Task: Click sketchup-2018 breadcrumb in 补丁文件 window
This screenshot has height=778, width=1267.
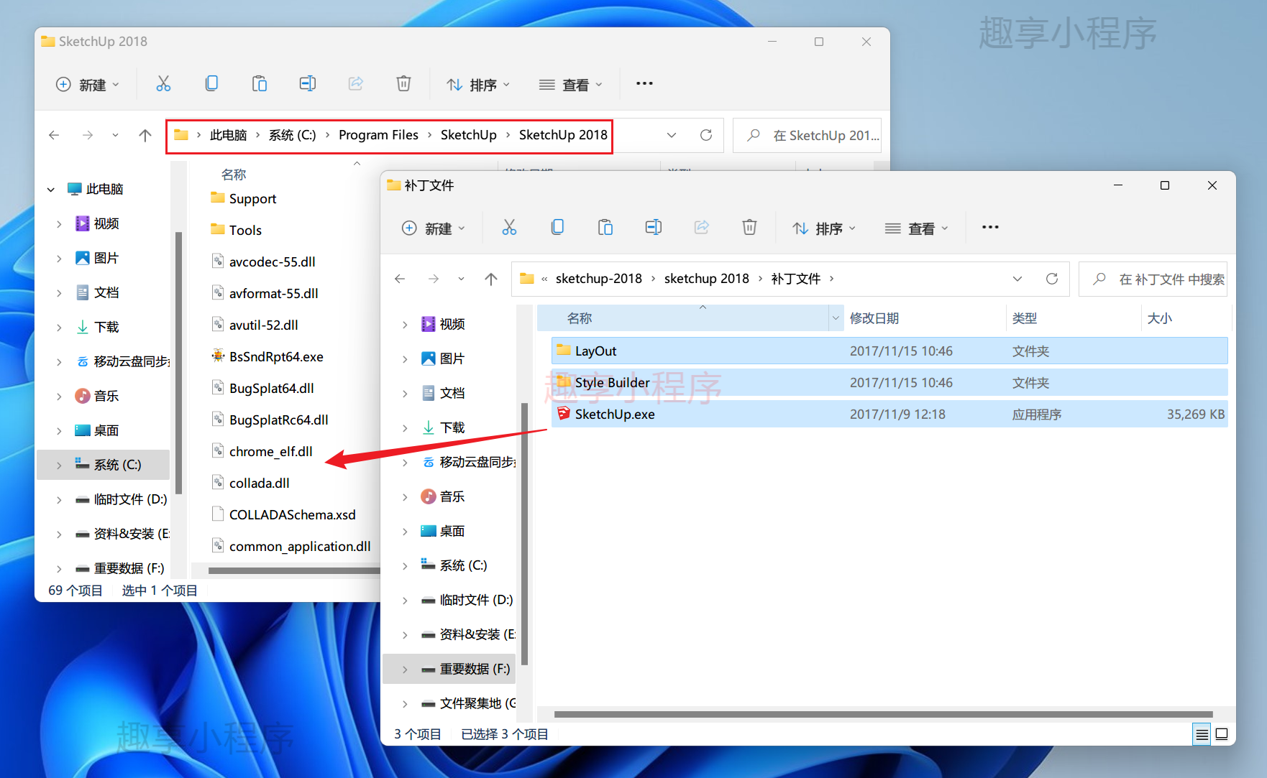Action: pos(598,279)
